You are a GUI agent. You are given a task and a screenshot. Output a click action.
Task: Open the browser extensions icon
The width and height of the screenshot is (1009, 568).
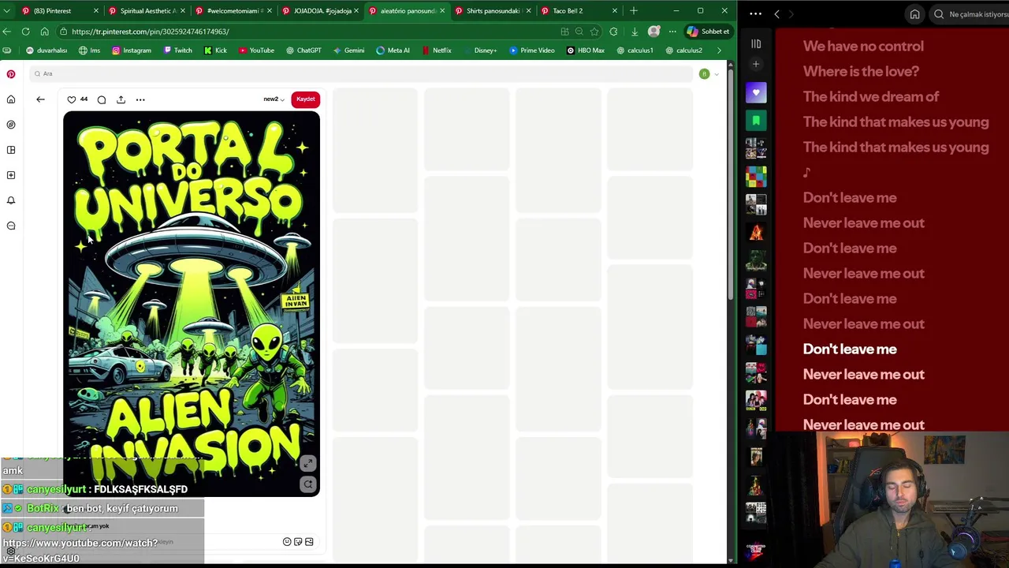[x=613, y=32]
